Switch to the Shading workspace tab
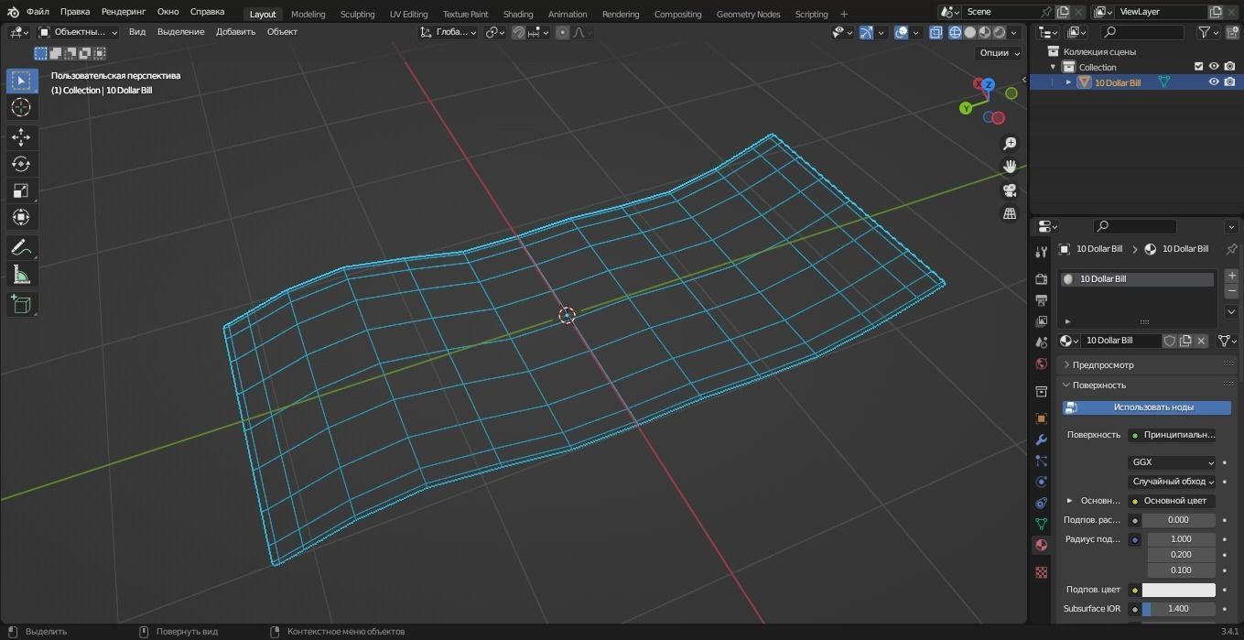The width and height of the screenshot is (1244, 640). coord(518,14)
